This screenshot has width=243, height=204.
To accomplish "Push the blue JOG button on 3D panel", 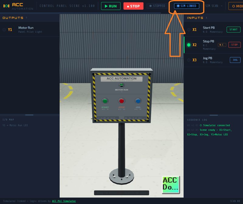I will tap(138, 101).
